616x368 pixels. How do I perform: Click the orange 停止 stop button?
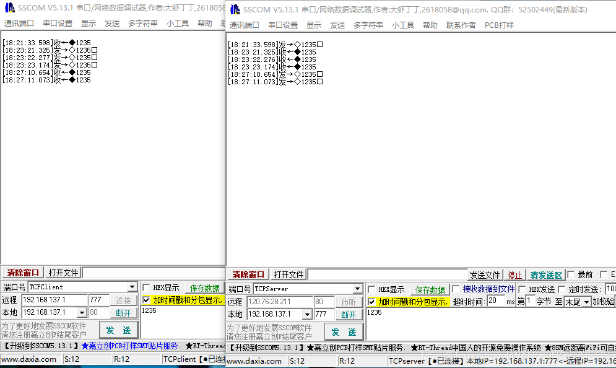[514, 273]
